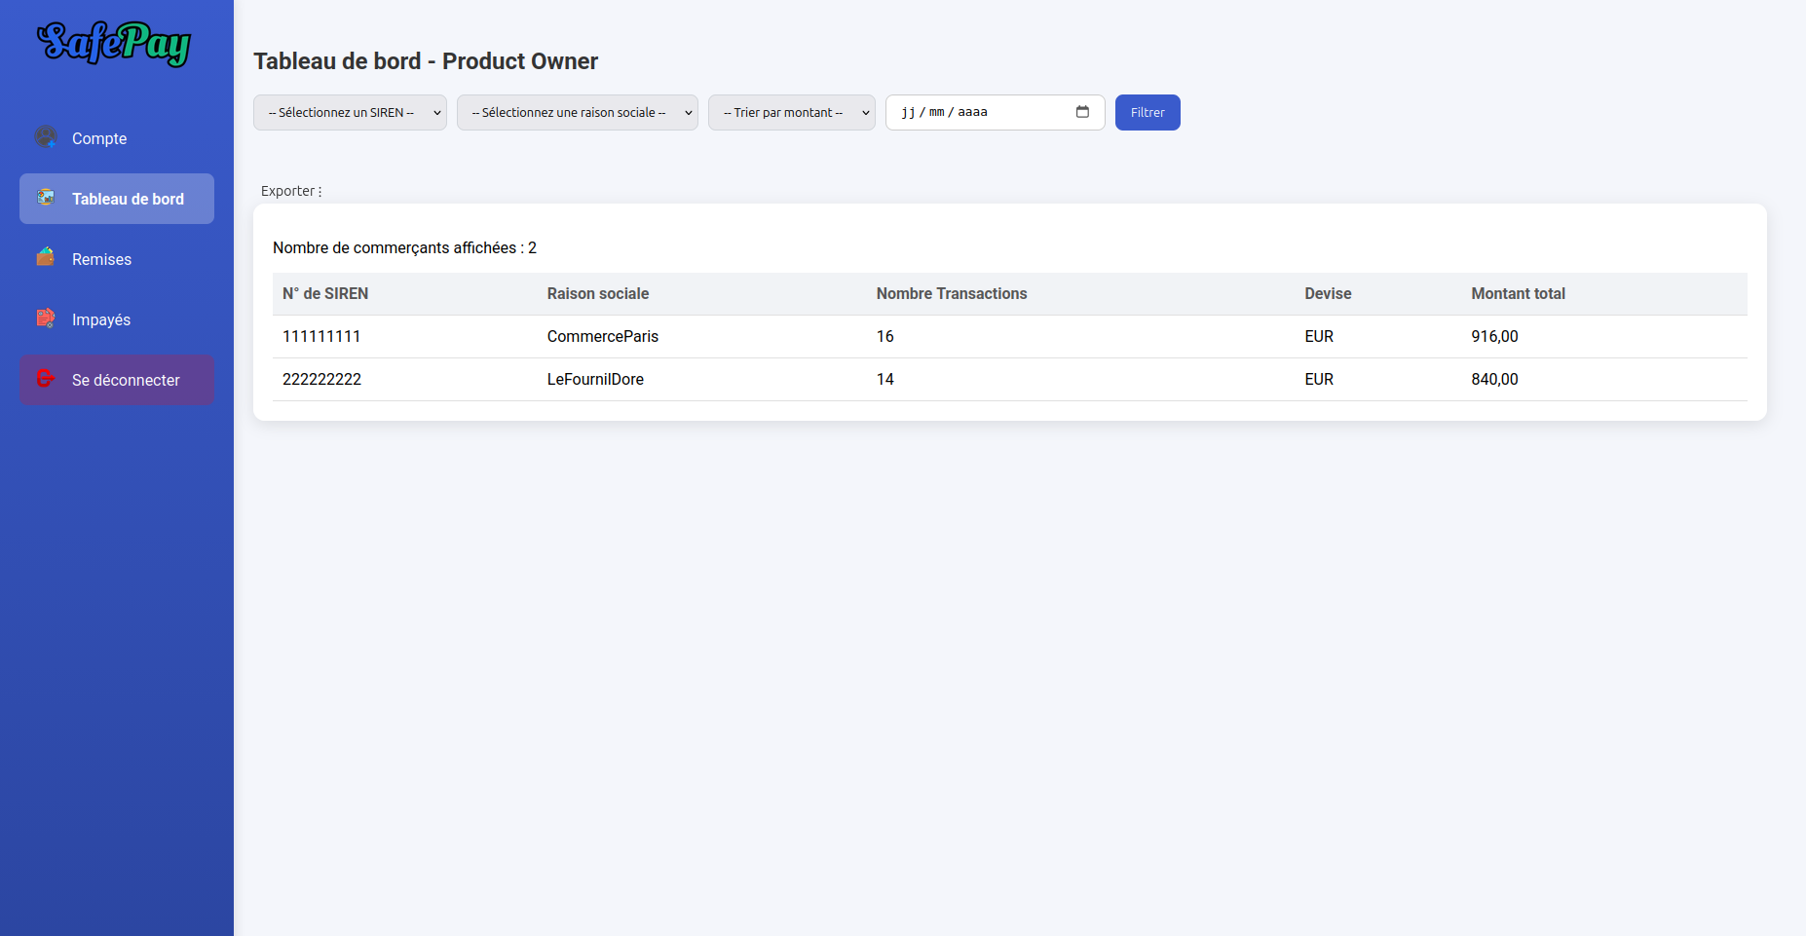Viewport: 1806px width, 936px height.
Task: Click the 'Montant total' column header
Action: pos(1518,293)
